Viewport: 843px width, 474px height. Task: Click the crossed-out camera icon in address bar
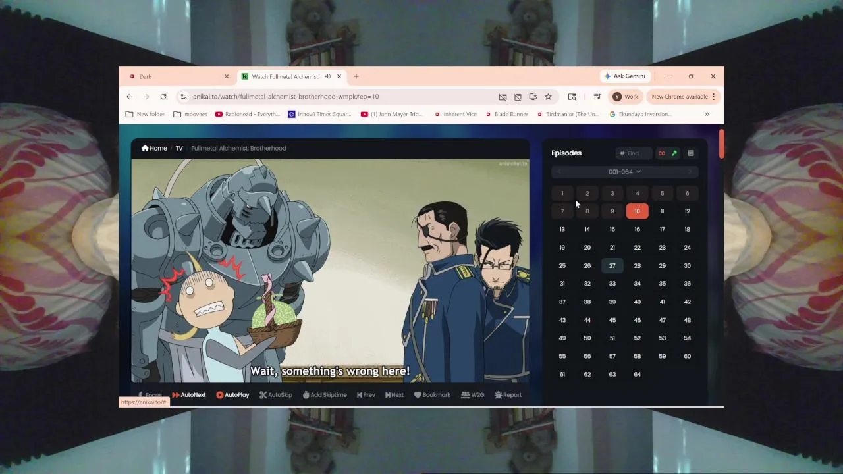click(503, 97)
